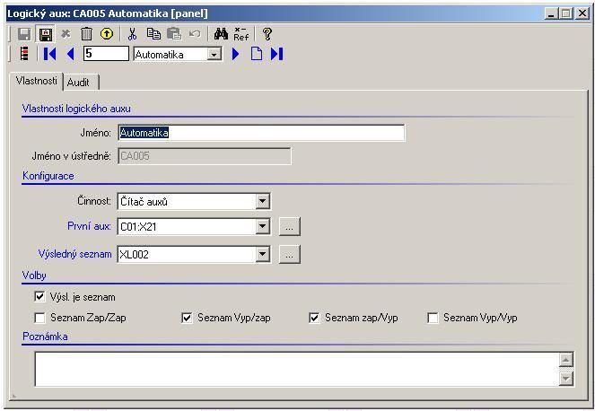Image resolution: width=595 pixels, height=411 pixels.
Task: Go to the next record arrow
Action: (236, 54)
